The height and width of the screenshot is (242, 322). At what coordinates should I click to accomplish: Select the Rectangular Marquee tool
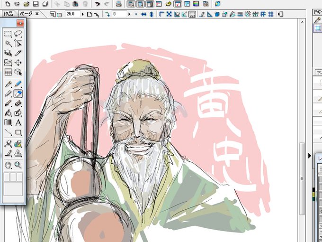[8, 34]
